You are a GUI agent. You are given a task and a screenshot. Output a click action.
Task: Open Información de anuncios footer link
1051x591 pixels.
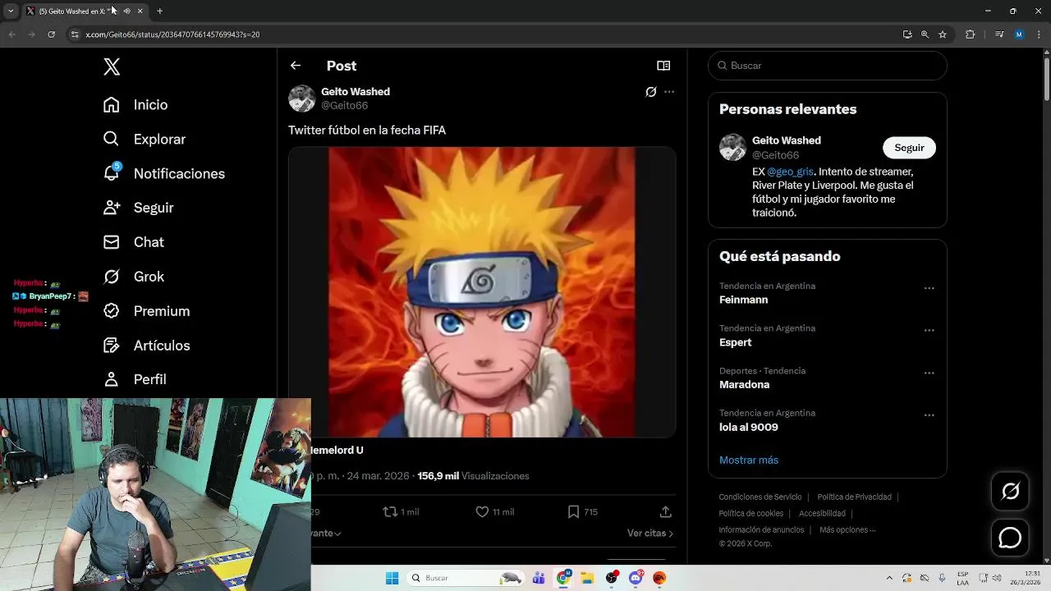(761, 530)
